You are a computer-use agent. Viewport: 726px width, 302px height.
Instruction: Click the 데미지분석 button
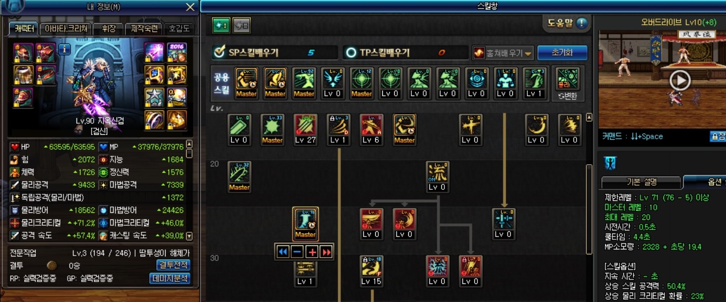click(170, 278)
